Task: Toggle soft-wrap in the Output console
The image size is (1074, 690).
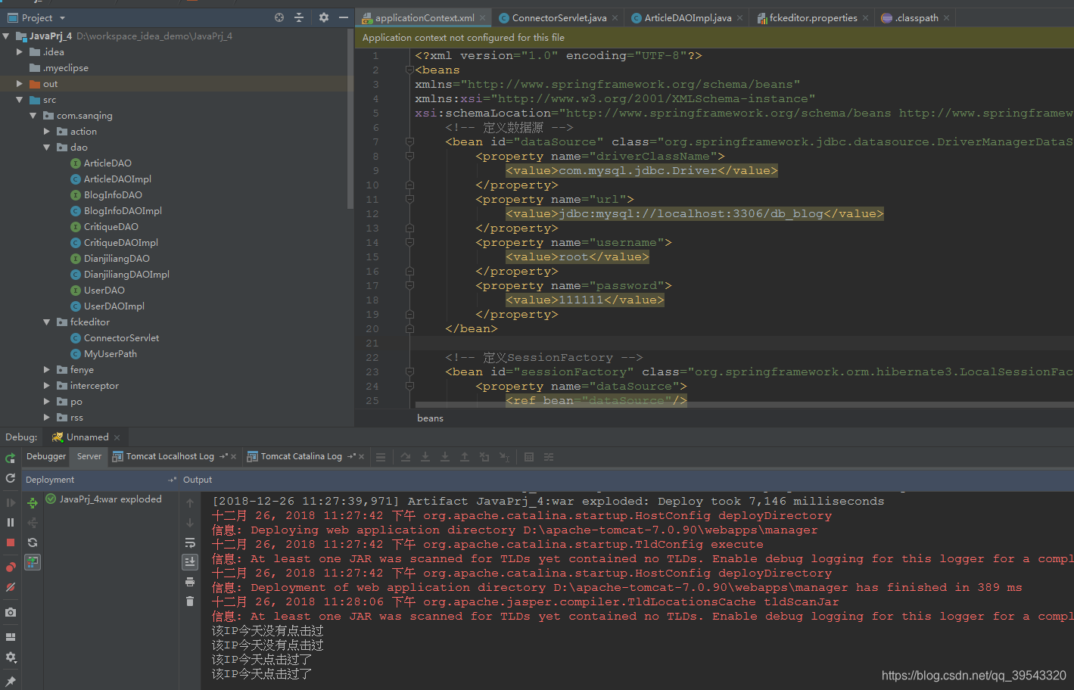Action: point(190,542)
